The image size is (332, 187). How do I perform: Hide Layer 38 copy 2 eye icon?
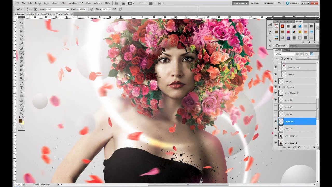point(275,93)
